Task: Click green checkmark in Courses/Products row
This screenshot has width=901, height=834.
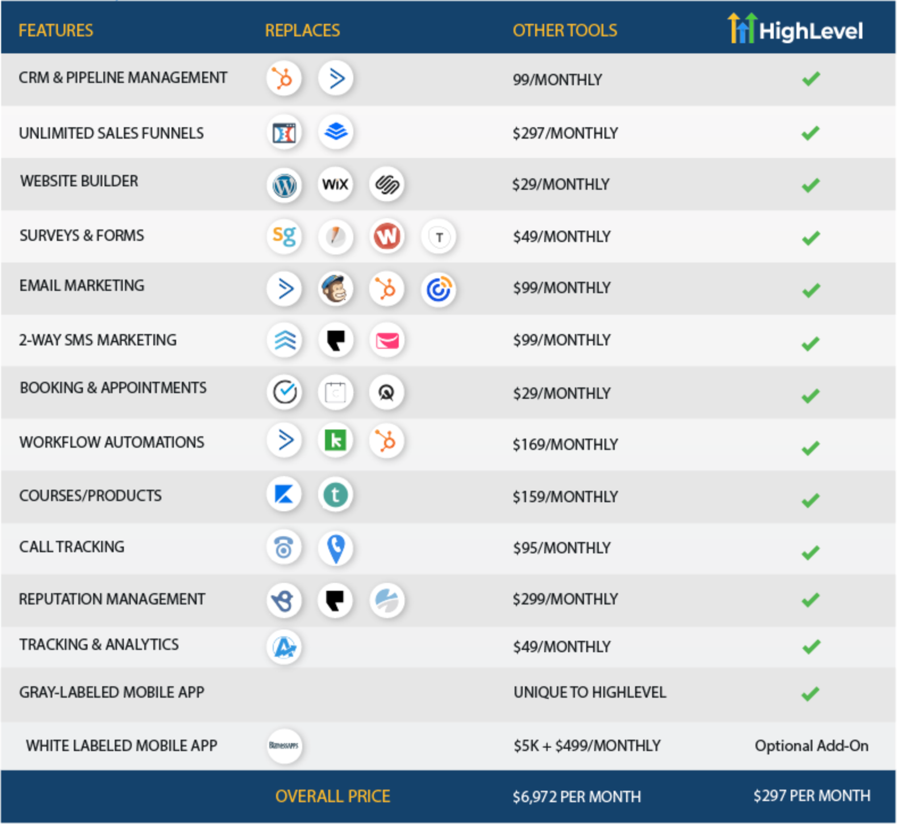Action: (811, 500)
